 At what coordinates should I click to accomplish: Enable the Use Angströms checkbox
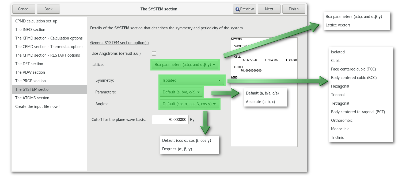154,53
